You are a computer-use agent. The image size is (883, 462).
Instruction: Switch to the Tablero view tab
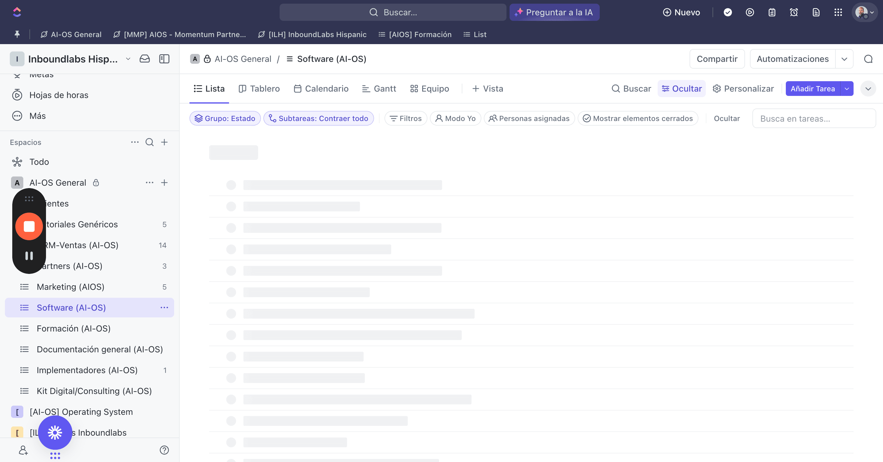click(259, 89)
